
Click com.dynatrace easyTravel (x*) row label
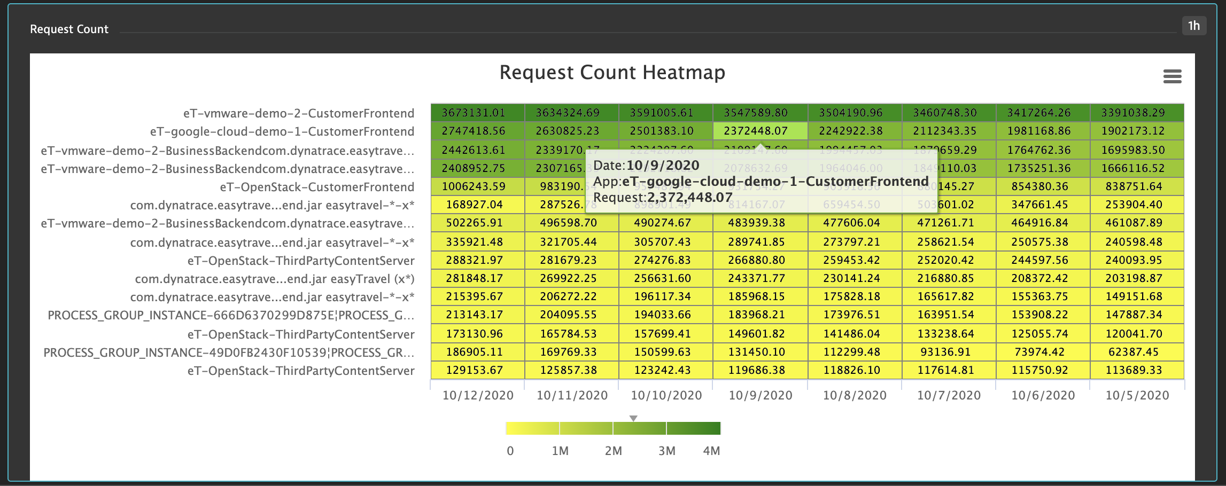[275, 279]
